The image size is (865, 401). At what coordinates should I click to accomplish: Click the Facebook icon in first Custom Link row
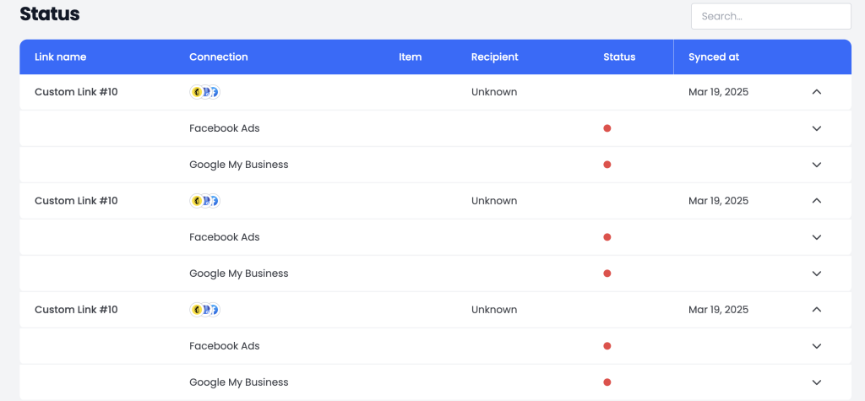point(214,92)
